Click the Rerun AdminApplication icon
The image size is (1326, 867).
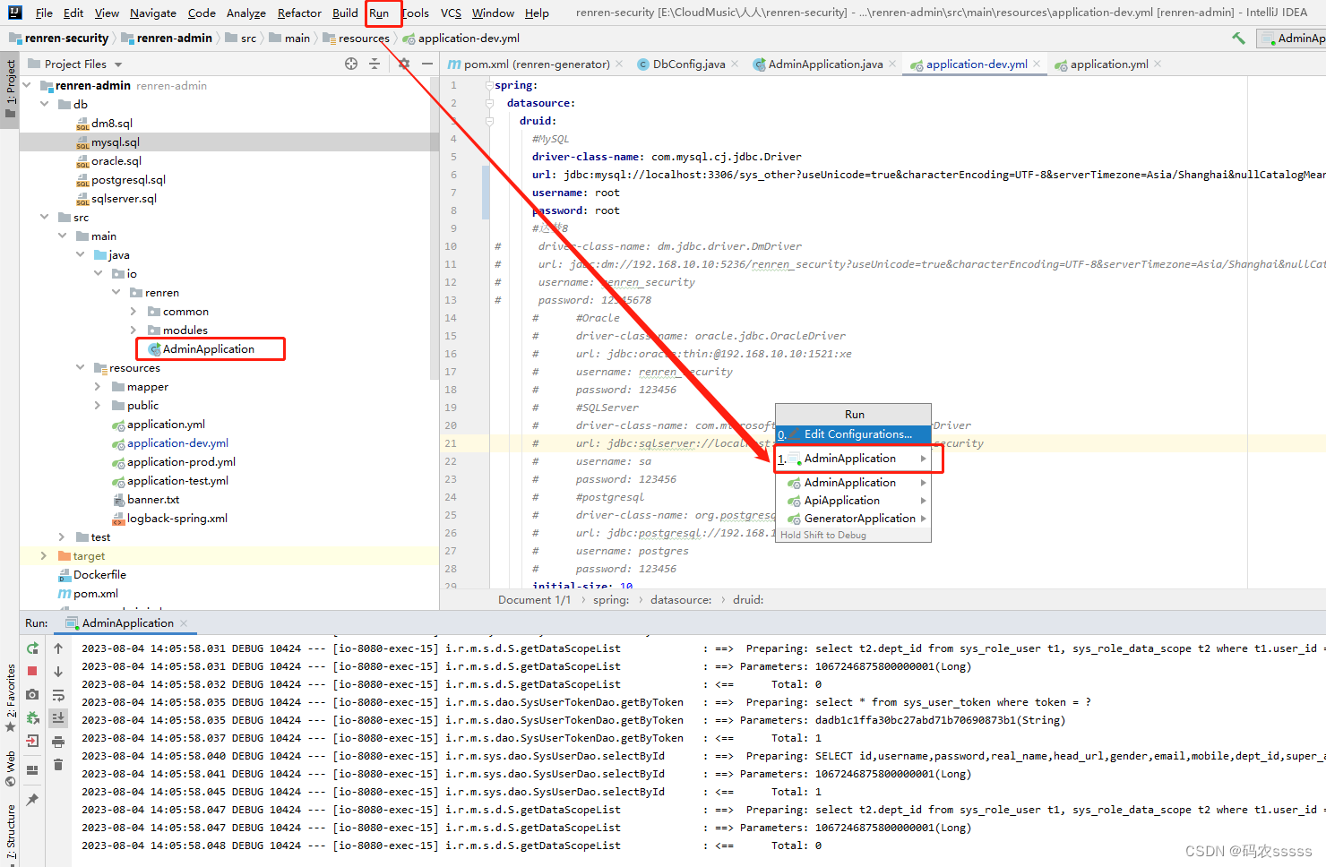[x=32, y=648]
